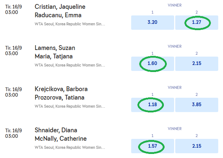Select odds 3.20 for Jaqueline Cristian
The width and height of the screenshot is (223, 158).
click(152, 22)
